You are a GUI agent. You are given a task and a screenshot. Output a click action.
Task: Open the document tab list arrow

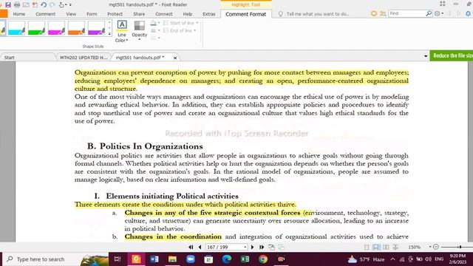[x=426, y=56]
